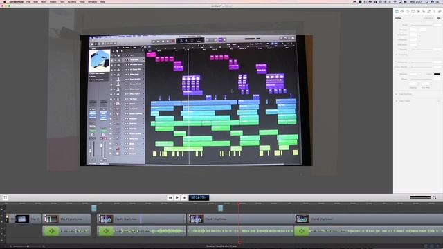The image size is (443, 249).
Task: Open the black shadow color swatch
Action: 437,74
